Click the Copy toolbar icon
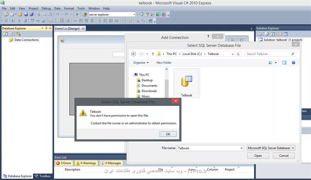This screenshot has height=180, width=311. 45,15
